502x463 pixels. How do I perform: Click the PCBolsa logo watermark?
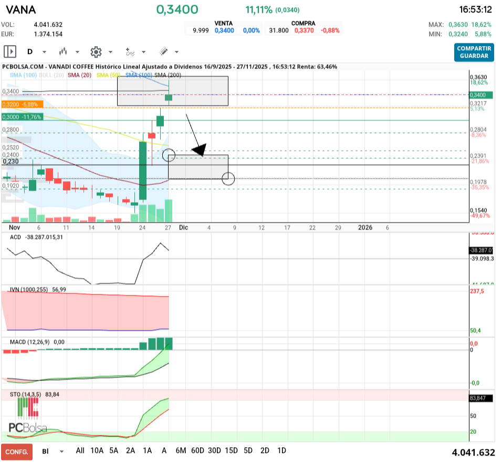click(28, 427)
